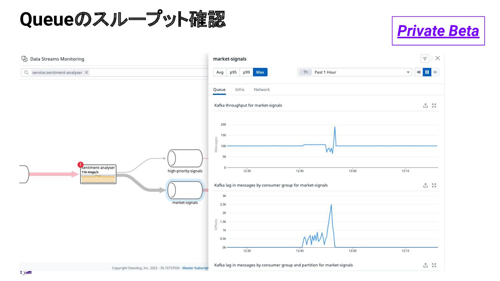Close the market-signals side panel
500x281 pixels.
438,58
